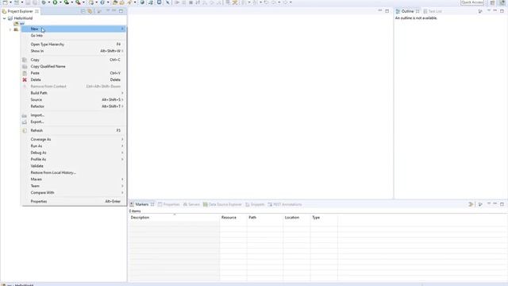Click the Copy icon in context menu
Screen dimensions: 508x286
click(x=25, y=60)
